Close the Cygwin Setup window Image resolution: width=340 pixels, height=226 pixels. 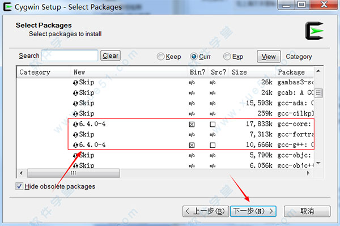click(324, 5)
